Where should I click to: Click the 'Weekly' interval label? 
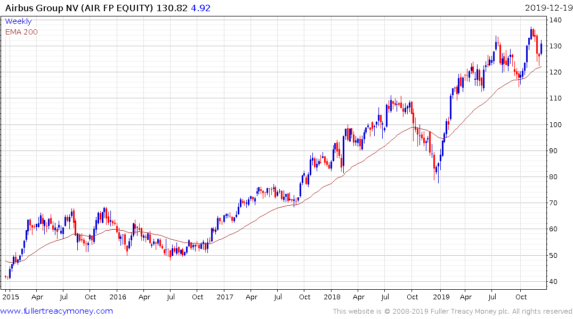[x=18, y=21]
